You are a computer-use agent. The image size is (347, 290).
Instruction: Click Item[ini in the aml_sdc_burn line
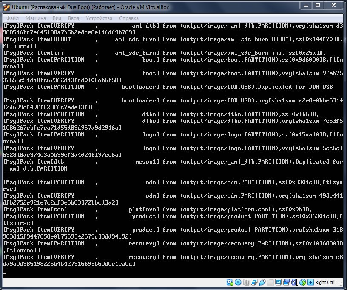click(x=51, y=53)
